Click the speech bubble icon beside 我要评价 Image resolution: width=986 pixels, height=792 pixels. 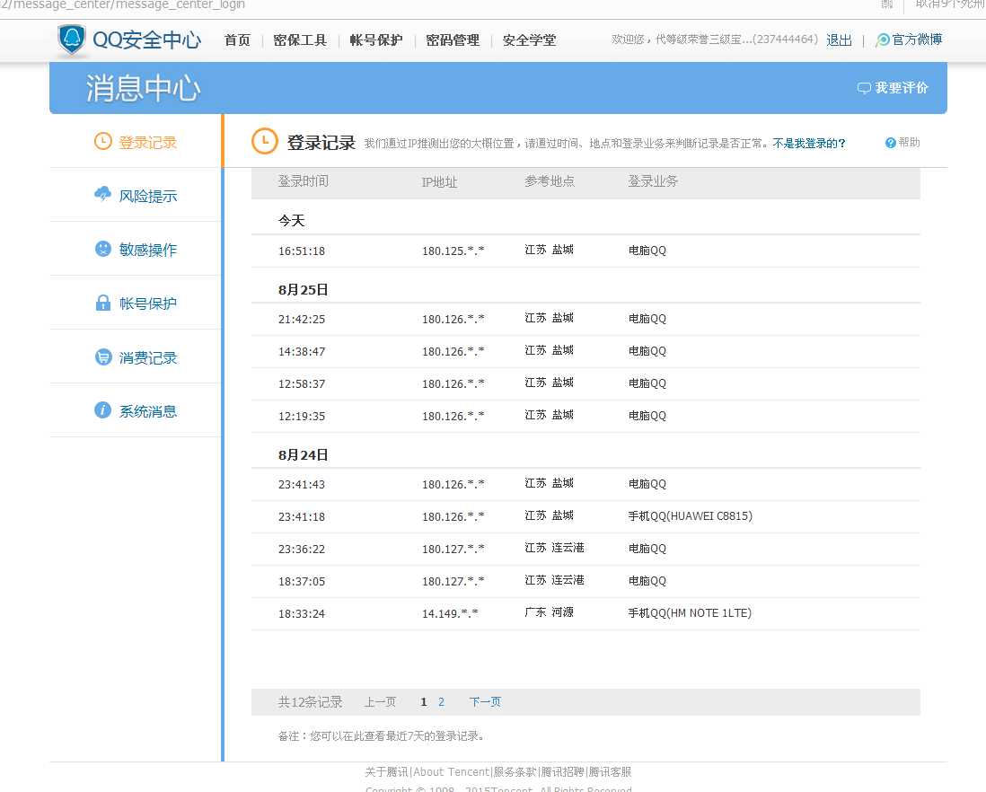pyautogui.click(x=864, y=88)
